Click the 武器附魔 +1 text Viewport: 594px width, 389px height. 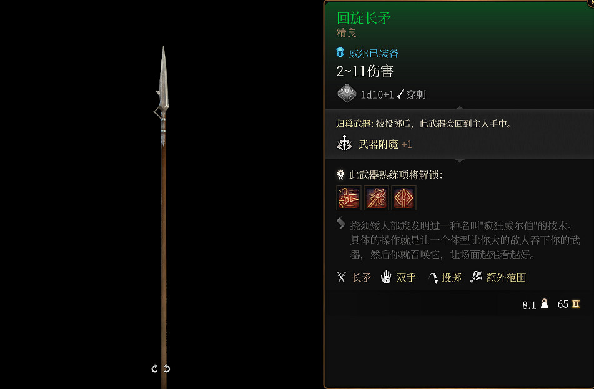(385, 144)
